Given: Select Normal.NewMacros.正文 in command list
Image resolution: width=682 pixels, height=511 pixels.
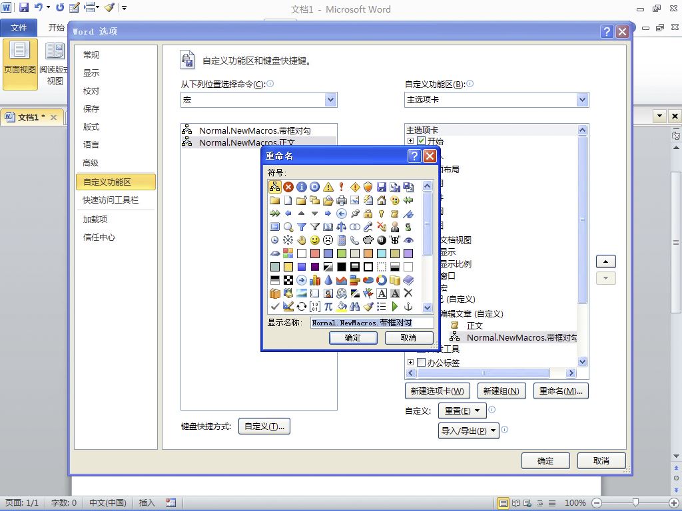Looking at the screenshot, I should tap(258, 142).
